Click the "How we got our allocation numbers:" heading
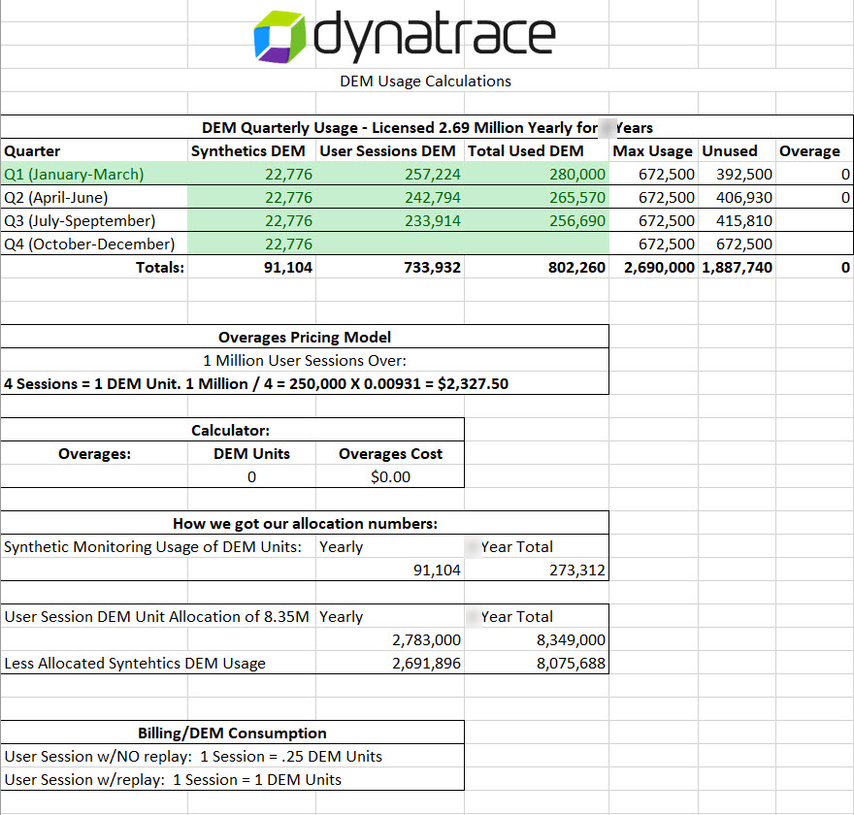Viewport: 854px width, 815px height. pos(305,524)
